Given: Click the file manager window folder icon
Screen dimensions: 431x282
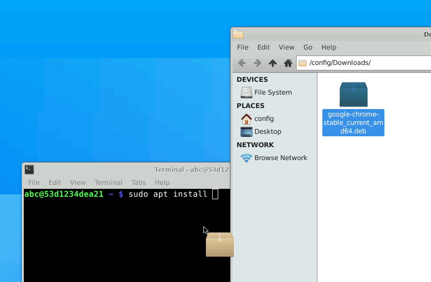Looking at the screenshot, I should (x=238, y=34).
